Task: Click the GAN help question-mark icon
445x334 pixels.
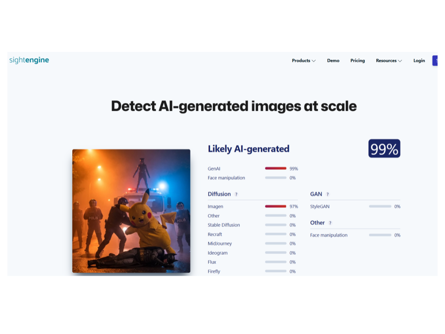Action: 327,194
